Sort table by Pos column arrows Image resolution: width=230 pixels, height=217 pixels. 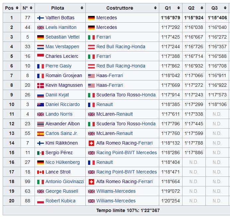coord(17,8)
